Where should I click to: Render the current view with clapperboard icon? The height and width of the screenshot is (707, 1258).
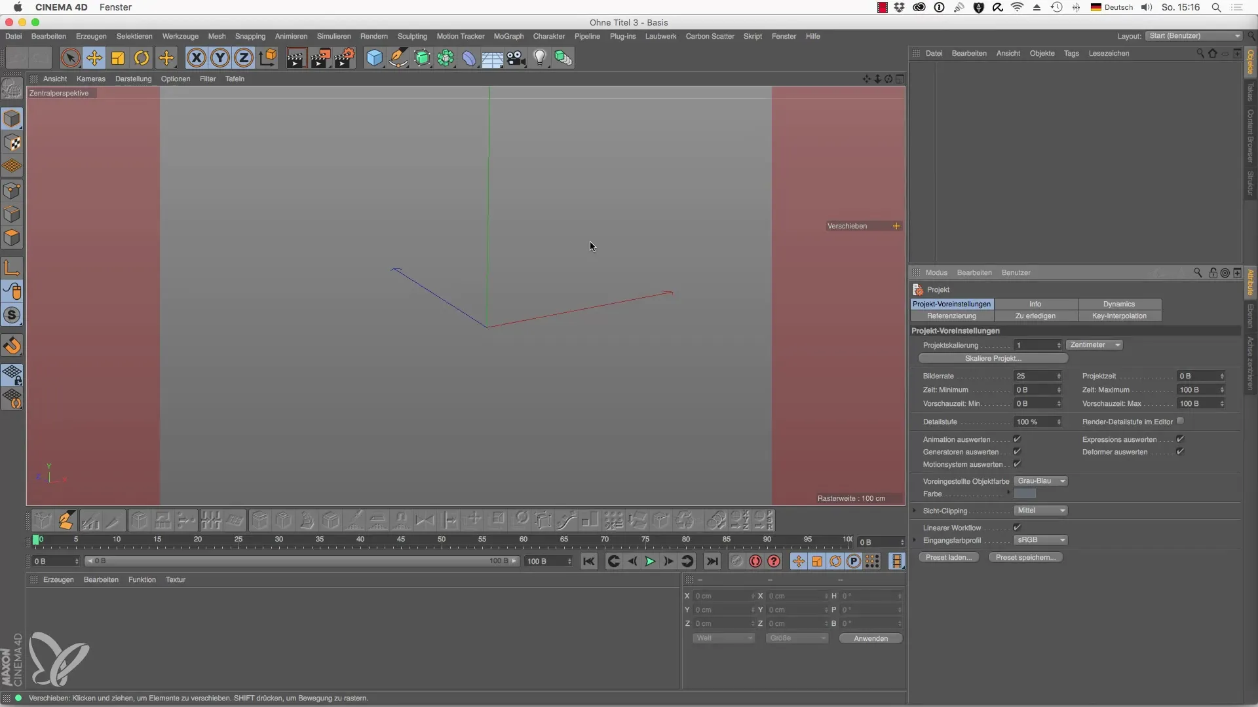(x=295, y=58)
